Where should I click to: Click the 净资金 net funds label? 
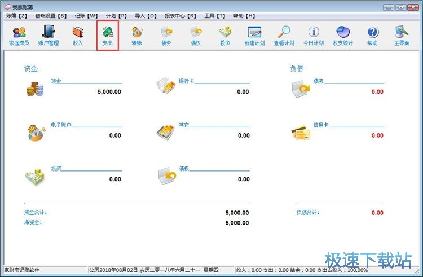33,223
